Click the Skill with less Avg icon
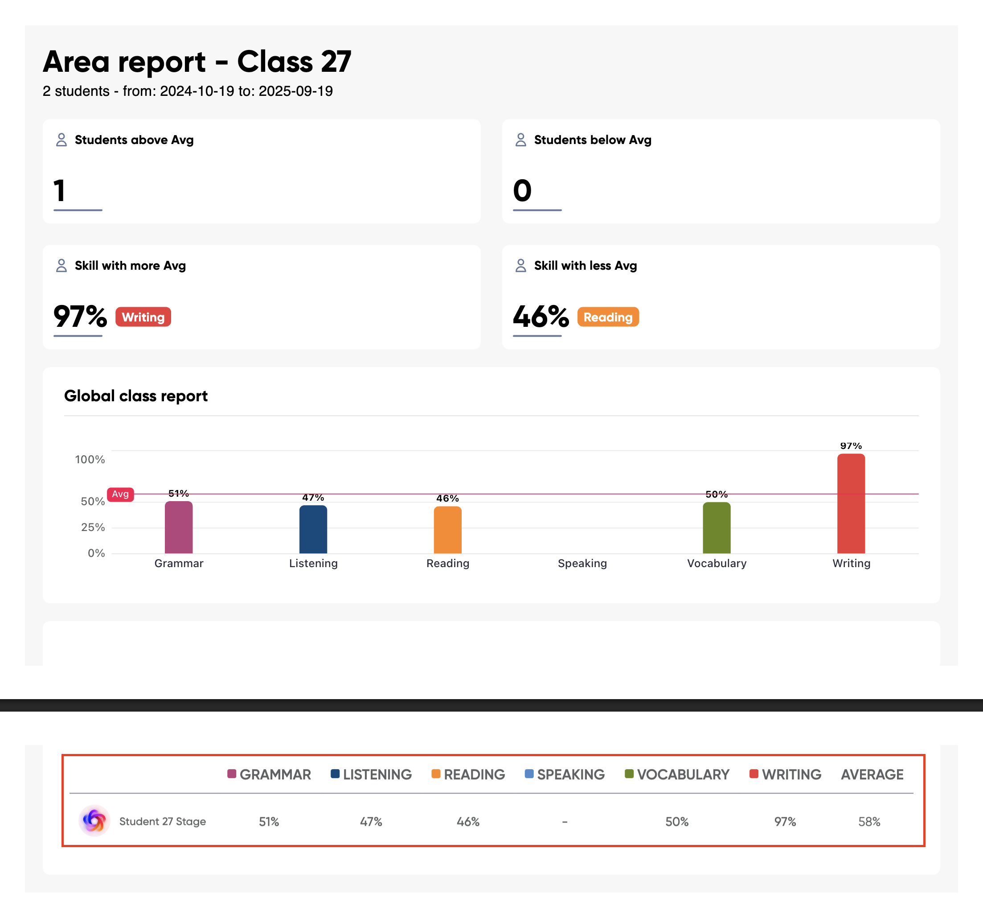Screen dimensions: 983x906 [520, 266]
